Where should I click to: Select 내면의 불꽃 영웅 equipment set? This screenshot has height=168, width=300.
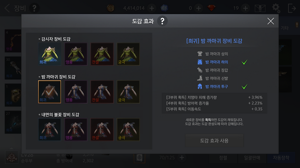pos(76,130)
